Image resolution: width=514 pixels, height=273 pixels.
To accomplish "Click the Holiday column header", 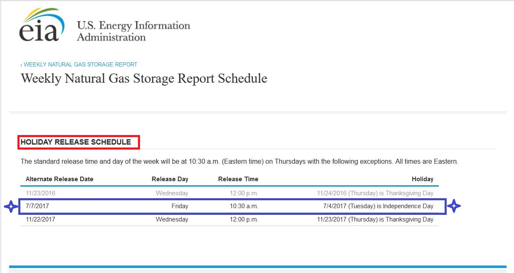I will click(x=422, y=179).
